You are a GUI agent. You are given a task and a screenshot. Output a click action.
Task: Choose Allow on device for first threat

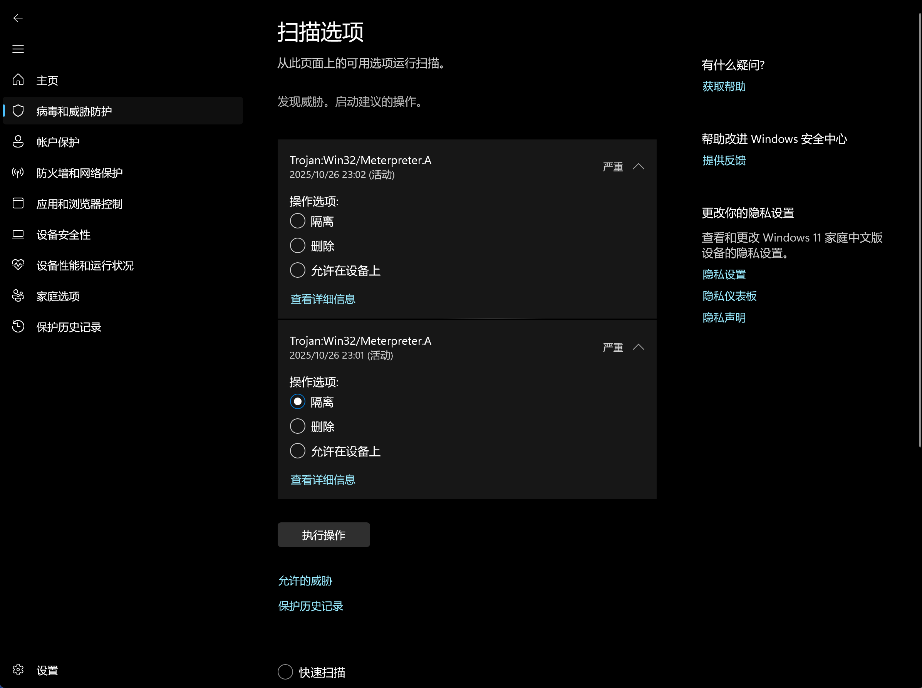click(x=298, y=270)
